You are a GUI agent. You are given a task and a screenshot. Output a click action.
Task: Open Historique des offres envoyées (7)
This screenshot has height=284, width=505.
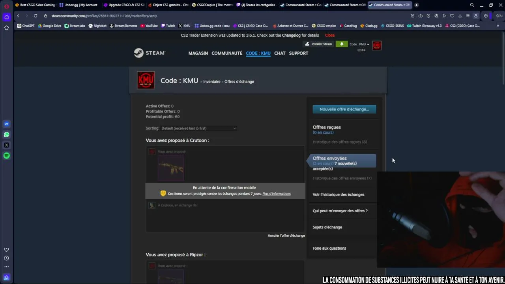pos(342,178)
